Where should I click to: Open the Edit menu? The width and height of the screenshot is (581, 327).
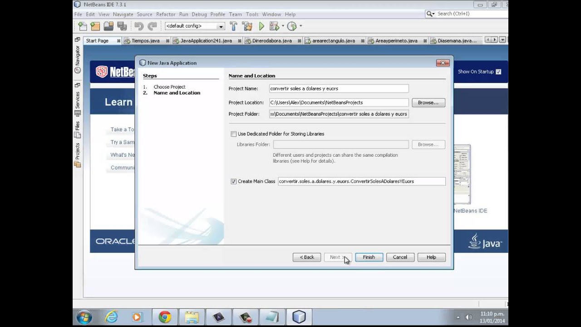pos(90,15)
